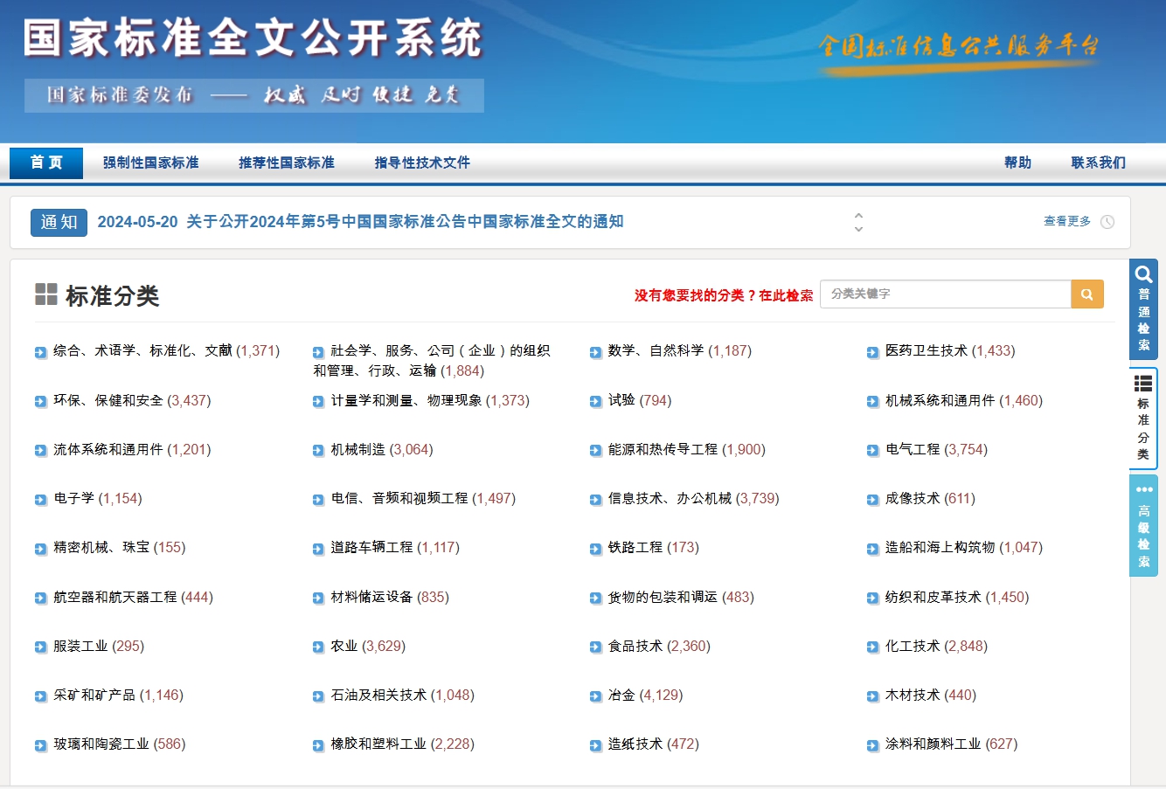Open the 指导性技术文件 menu item
This screenshot has height=789, width=1166.
click(x=422, y=163)
